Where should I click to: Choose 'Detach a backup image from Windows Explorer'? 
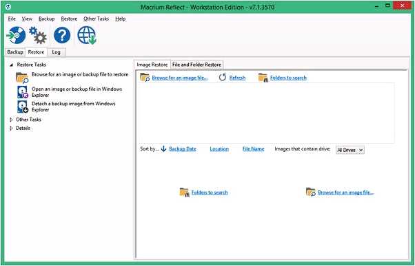tap(74, 107)
